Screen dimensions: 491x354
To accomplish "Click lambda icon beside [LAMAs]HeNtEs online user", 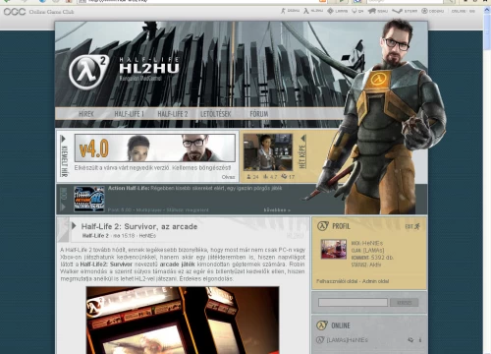I will coord(320,340).
